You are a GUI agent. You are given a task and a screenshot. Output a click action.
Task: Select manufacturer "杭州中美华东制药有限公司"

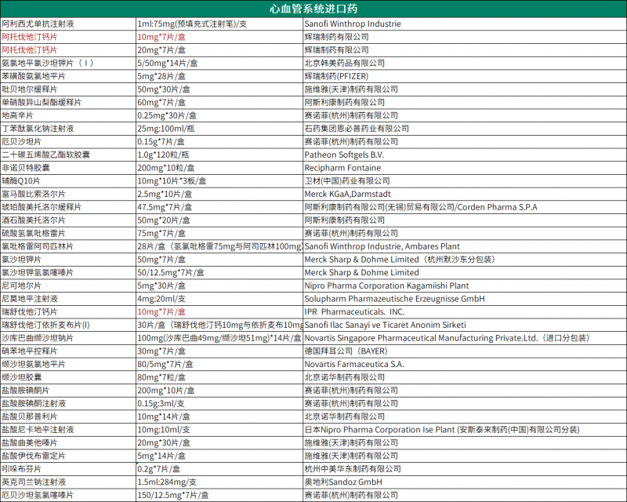353,469
